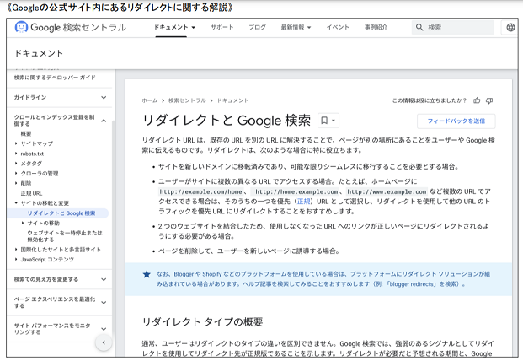
Task: Click the フィードバックを送信 button
Action: pos(456,121)
